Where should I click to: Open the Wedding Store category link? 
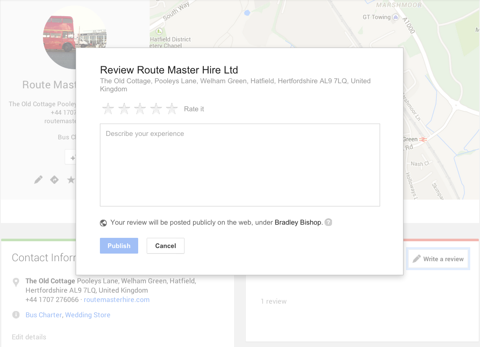coord(88,315)
